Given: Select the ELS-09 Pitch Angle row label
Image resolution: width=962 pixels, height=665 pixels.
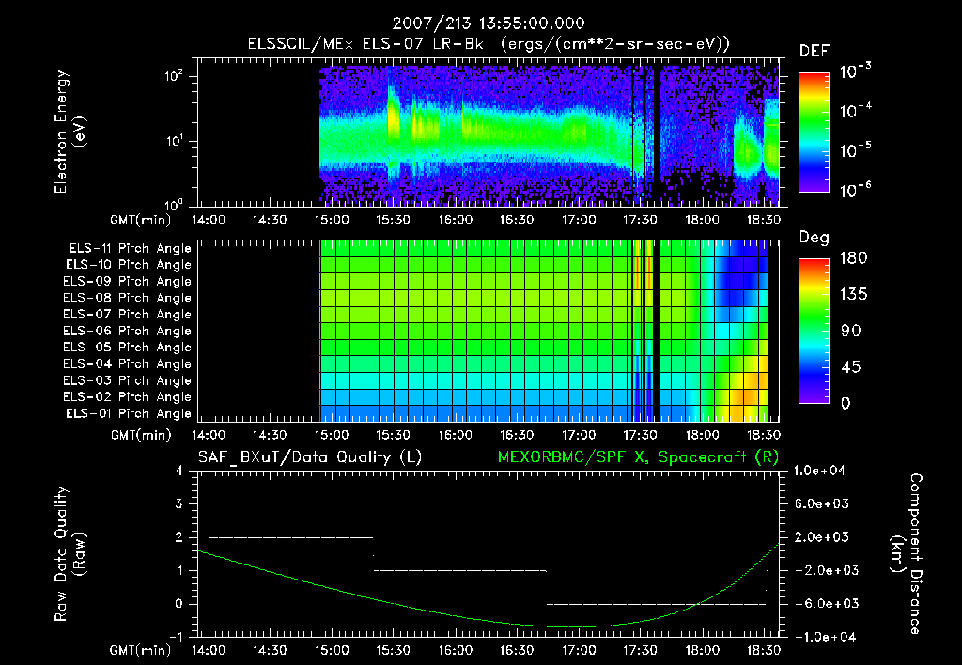Looking at the screenshot, I should [128, 282].
